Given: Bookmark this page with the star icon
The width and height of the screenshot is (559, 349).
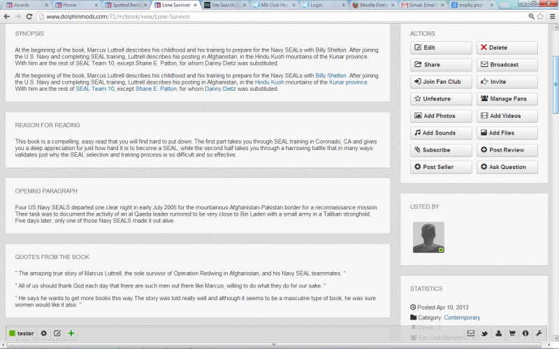Looking at the screenshot, I should [x=540, y=16].
